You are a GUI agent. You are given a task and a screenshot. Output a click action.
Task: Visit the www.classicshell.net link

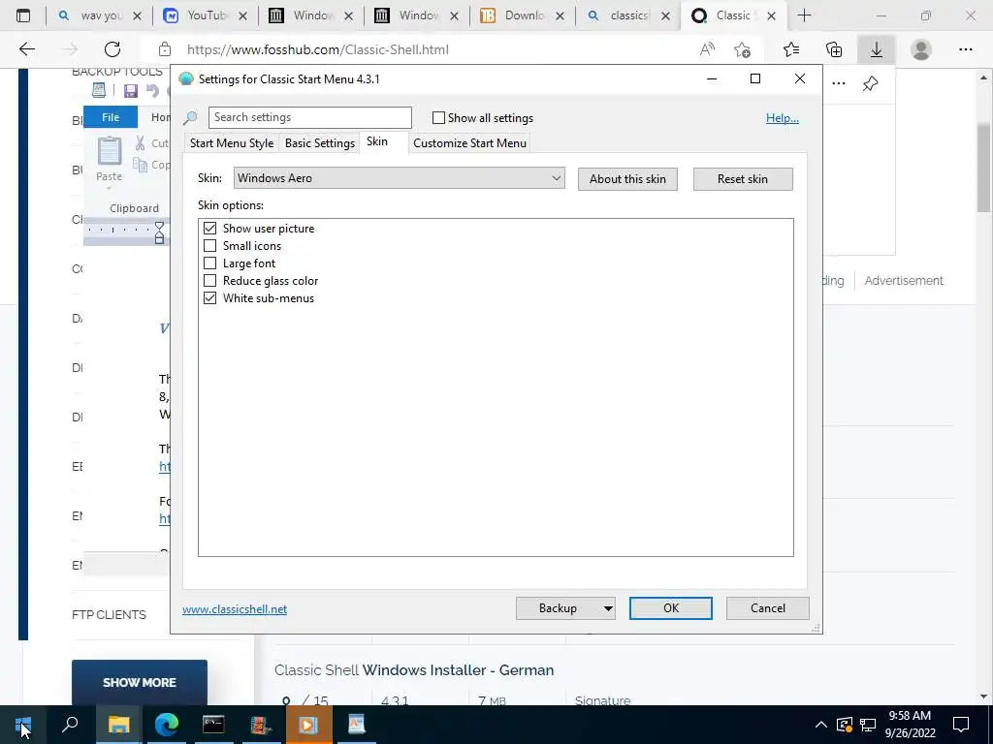235,609
